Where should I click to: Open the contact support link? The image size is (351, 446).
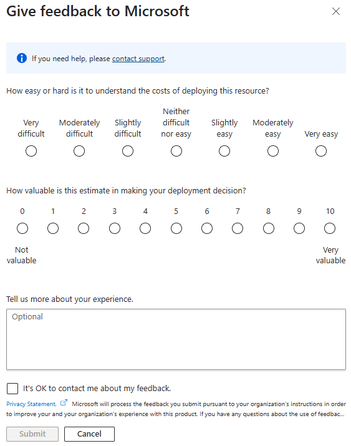click(138, 59)
